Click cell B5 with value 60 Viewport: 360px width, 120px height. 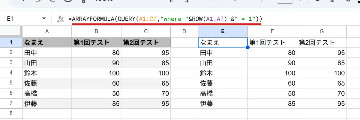pos(97,83)
